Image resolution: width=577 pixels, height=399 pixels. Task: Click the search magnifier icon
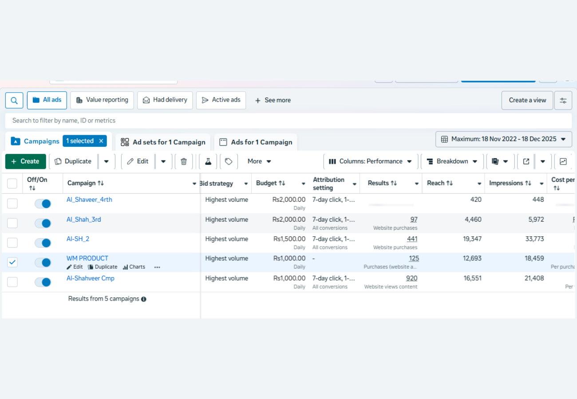tap(14, 101)
